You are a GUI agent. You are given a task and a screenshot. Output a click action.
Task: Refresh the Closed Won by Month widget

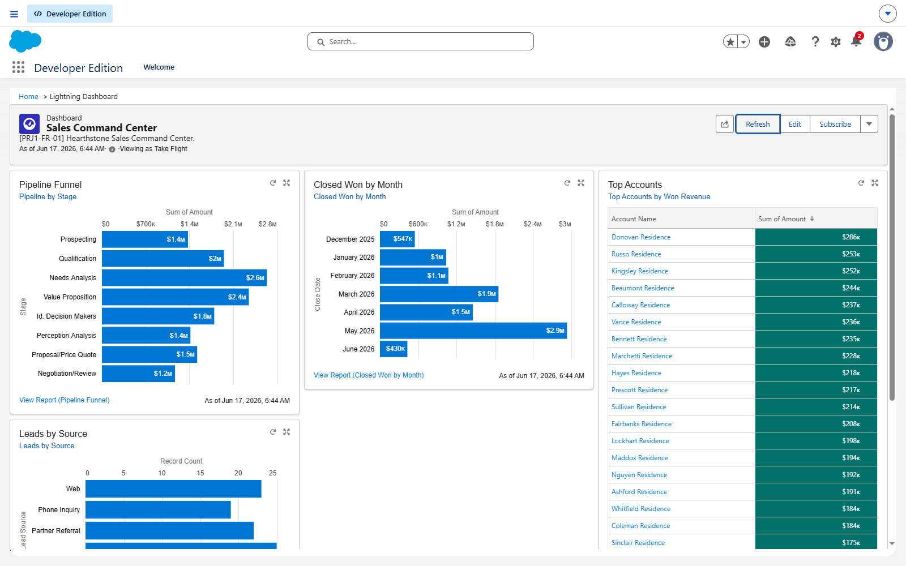[567, 183]
